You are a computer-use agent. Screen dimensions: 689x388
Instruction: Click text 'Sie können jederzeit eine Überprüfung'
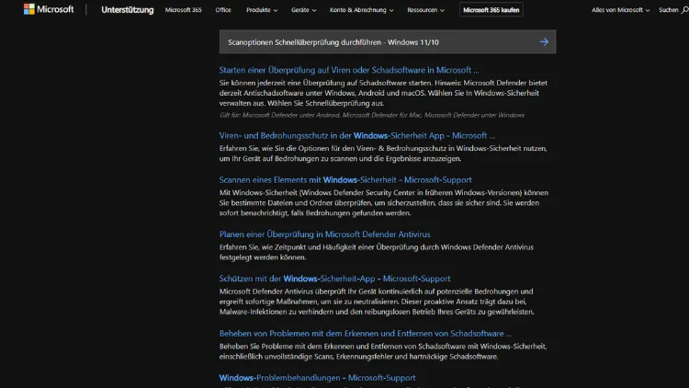coord(383,93)
